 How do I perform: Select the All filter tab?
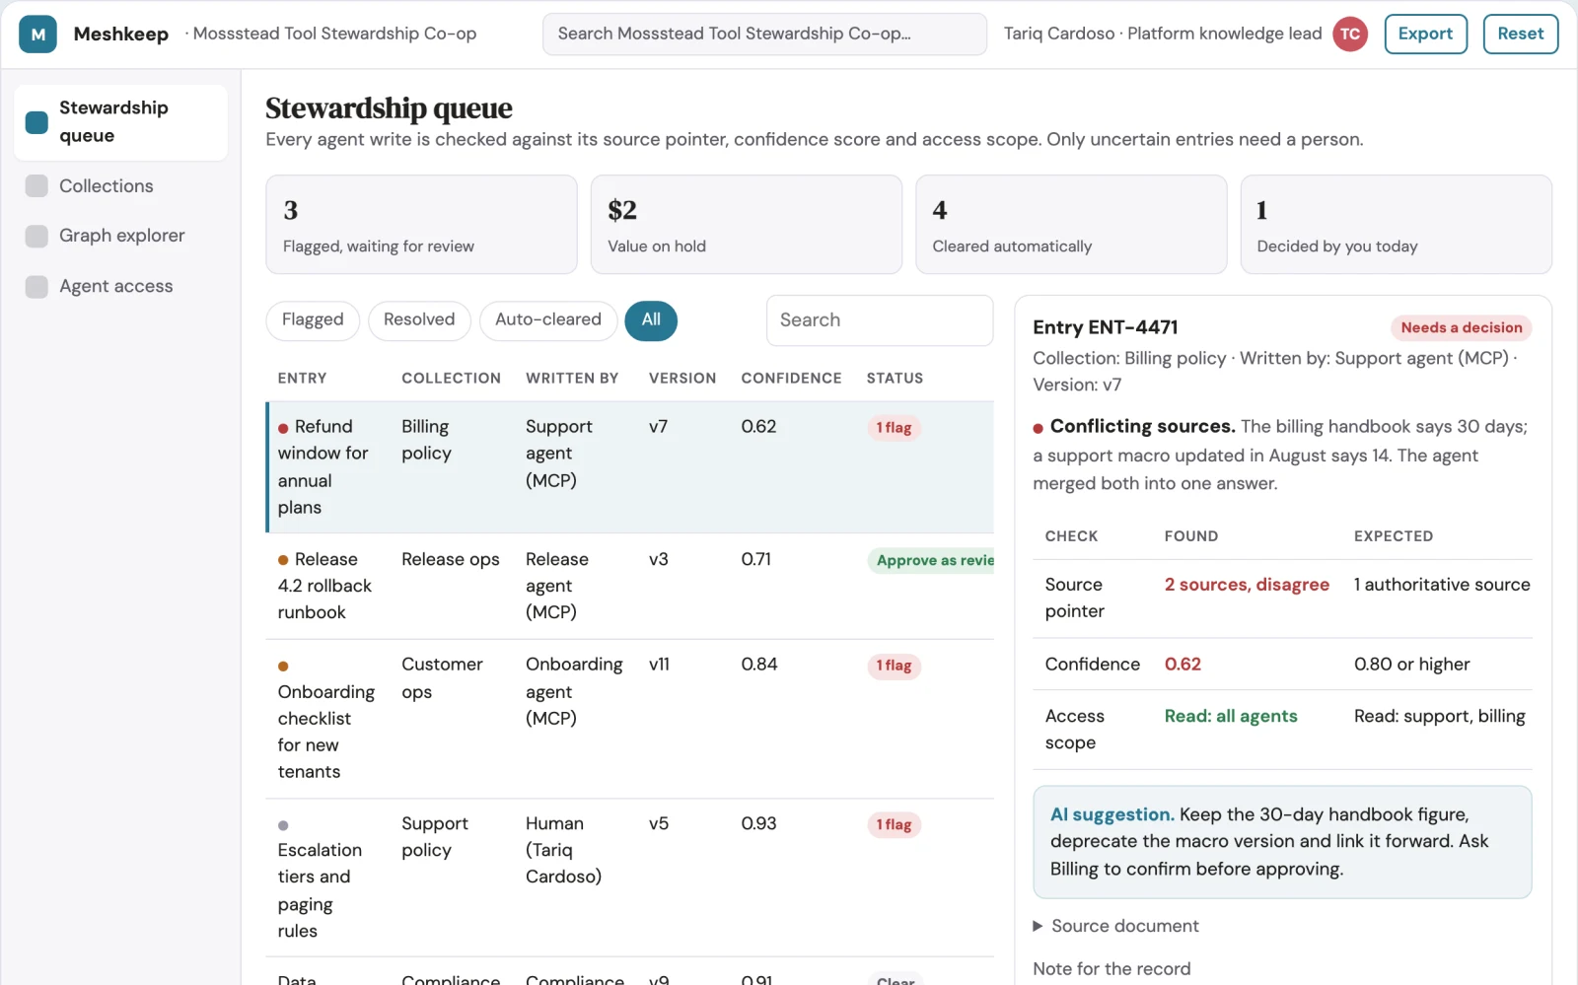tap(651, 320)
